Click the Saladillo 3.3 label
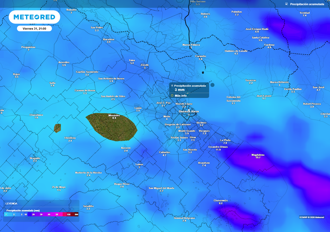Viewport: 330px width, 232px height. point(88,208)
